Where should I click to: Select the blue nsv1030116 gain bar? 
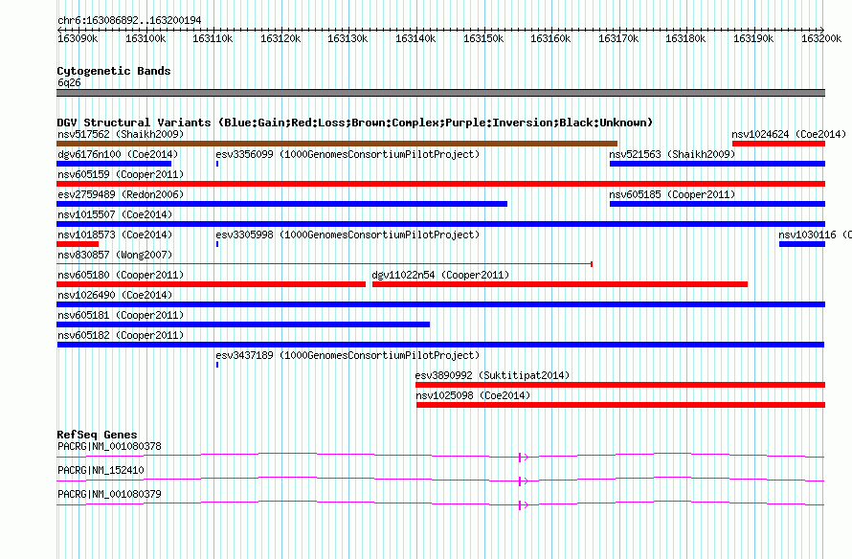(802, 244)
